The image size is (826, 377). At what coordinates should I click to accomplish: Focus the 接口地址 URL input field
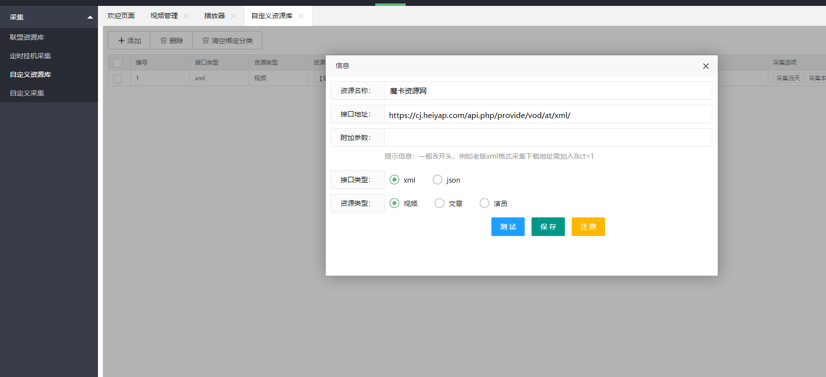tap(548, 114)
